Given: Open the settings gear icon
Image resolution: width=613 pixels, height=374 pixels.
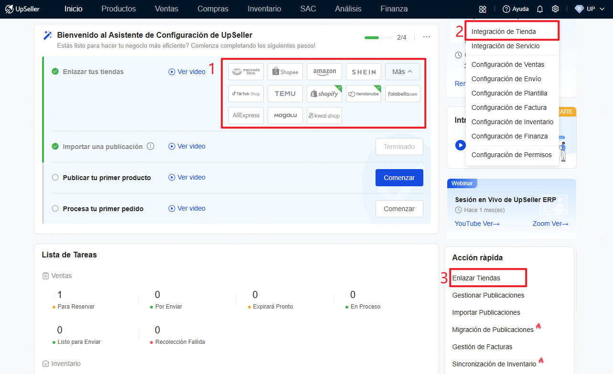Looking at the screenshot, I should (x=555, y=9).
